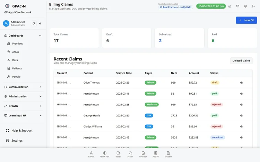Open the home icon in header
260x162 pixels.
pyautogui.click(x=229, y=6)
